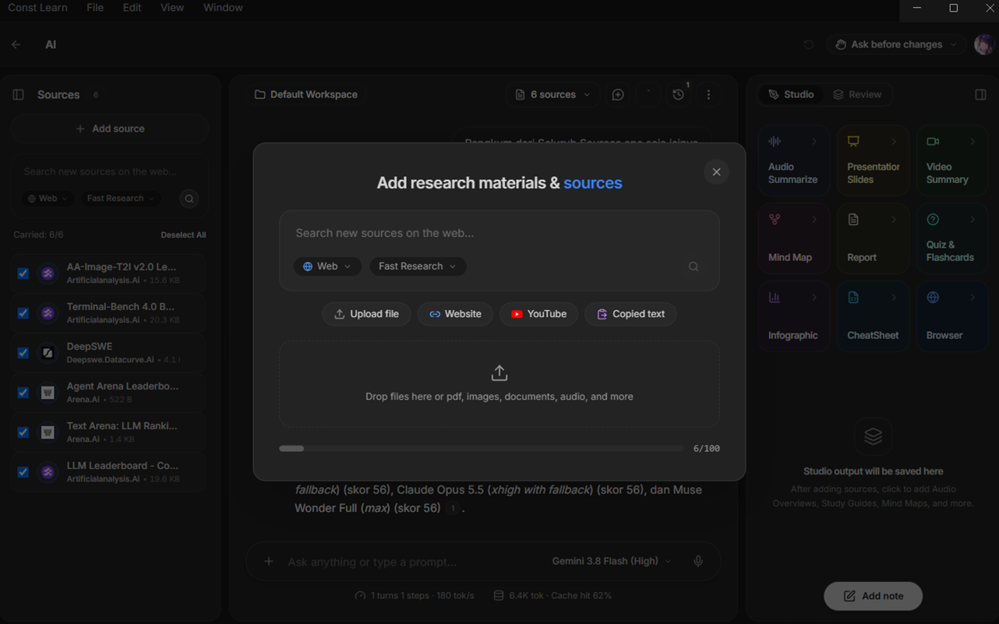The width and height of the screenshot is (999, 624).
Task: Uncheck the LLM Leaderboard source
Action: tap(23, 472)
